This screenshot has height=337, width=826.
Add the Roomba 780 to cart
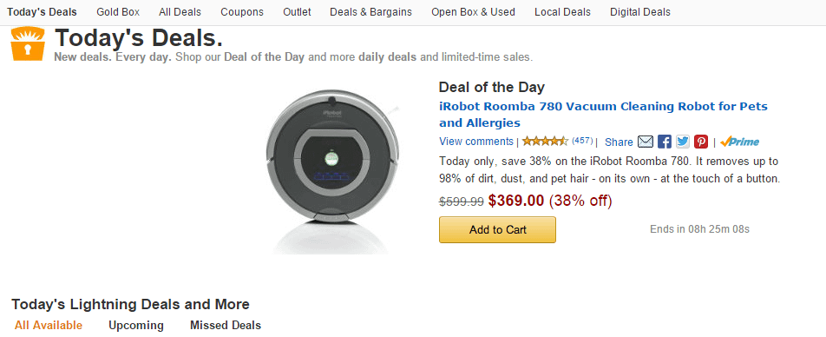[497, 229]
